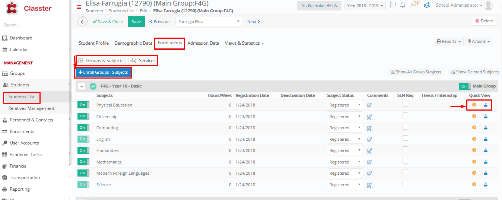Open the messages envelope with badge 15
Screen dimensions: 502x200
[x=414, y=5]
